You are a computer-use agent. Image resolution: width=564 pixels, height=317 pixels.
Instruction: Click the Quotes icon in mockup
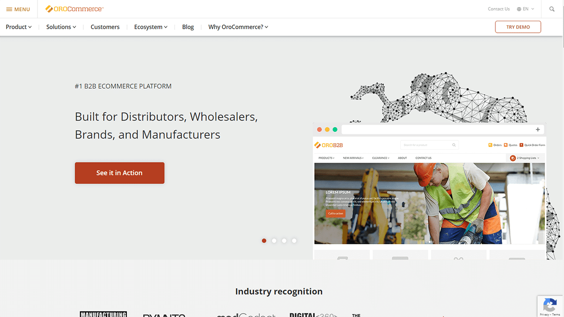pyautogui.click(x=506, y=145)
